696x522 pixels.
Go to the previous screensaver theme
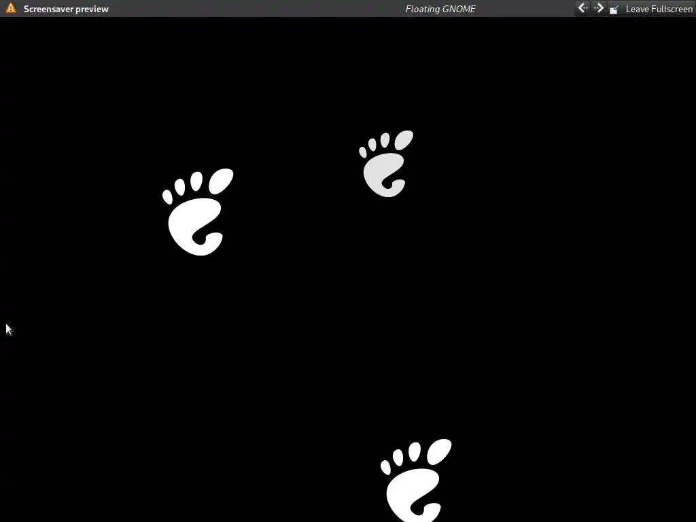[582, 8]
